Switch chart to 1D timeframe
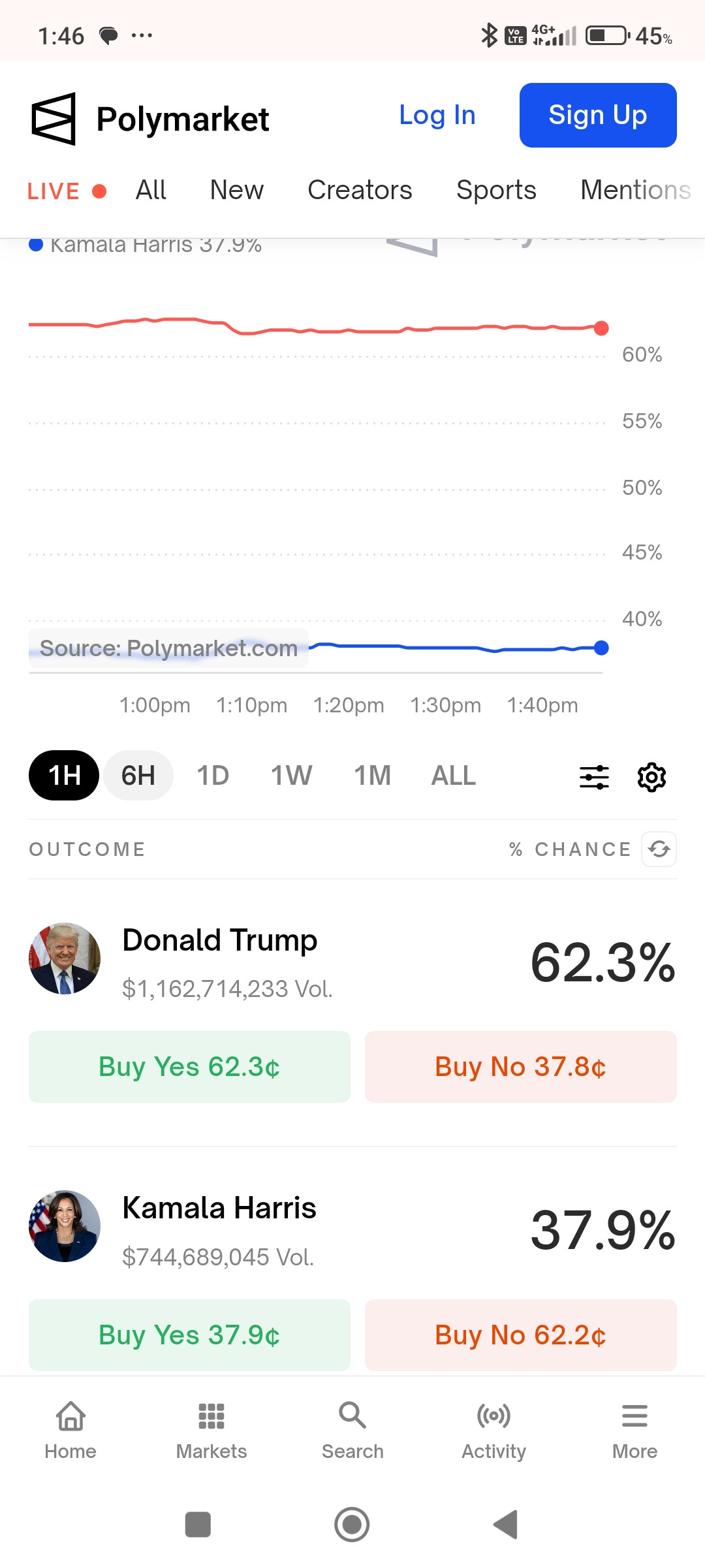Viewport: 705px width, 1567px height. tap(213, 776)
